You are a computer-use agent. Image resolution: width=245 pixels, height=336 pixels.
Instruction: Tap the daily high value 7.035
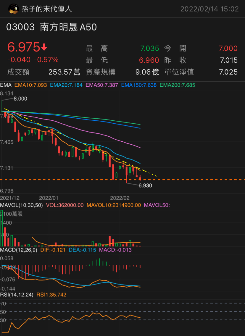[150, 49]
